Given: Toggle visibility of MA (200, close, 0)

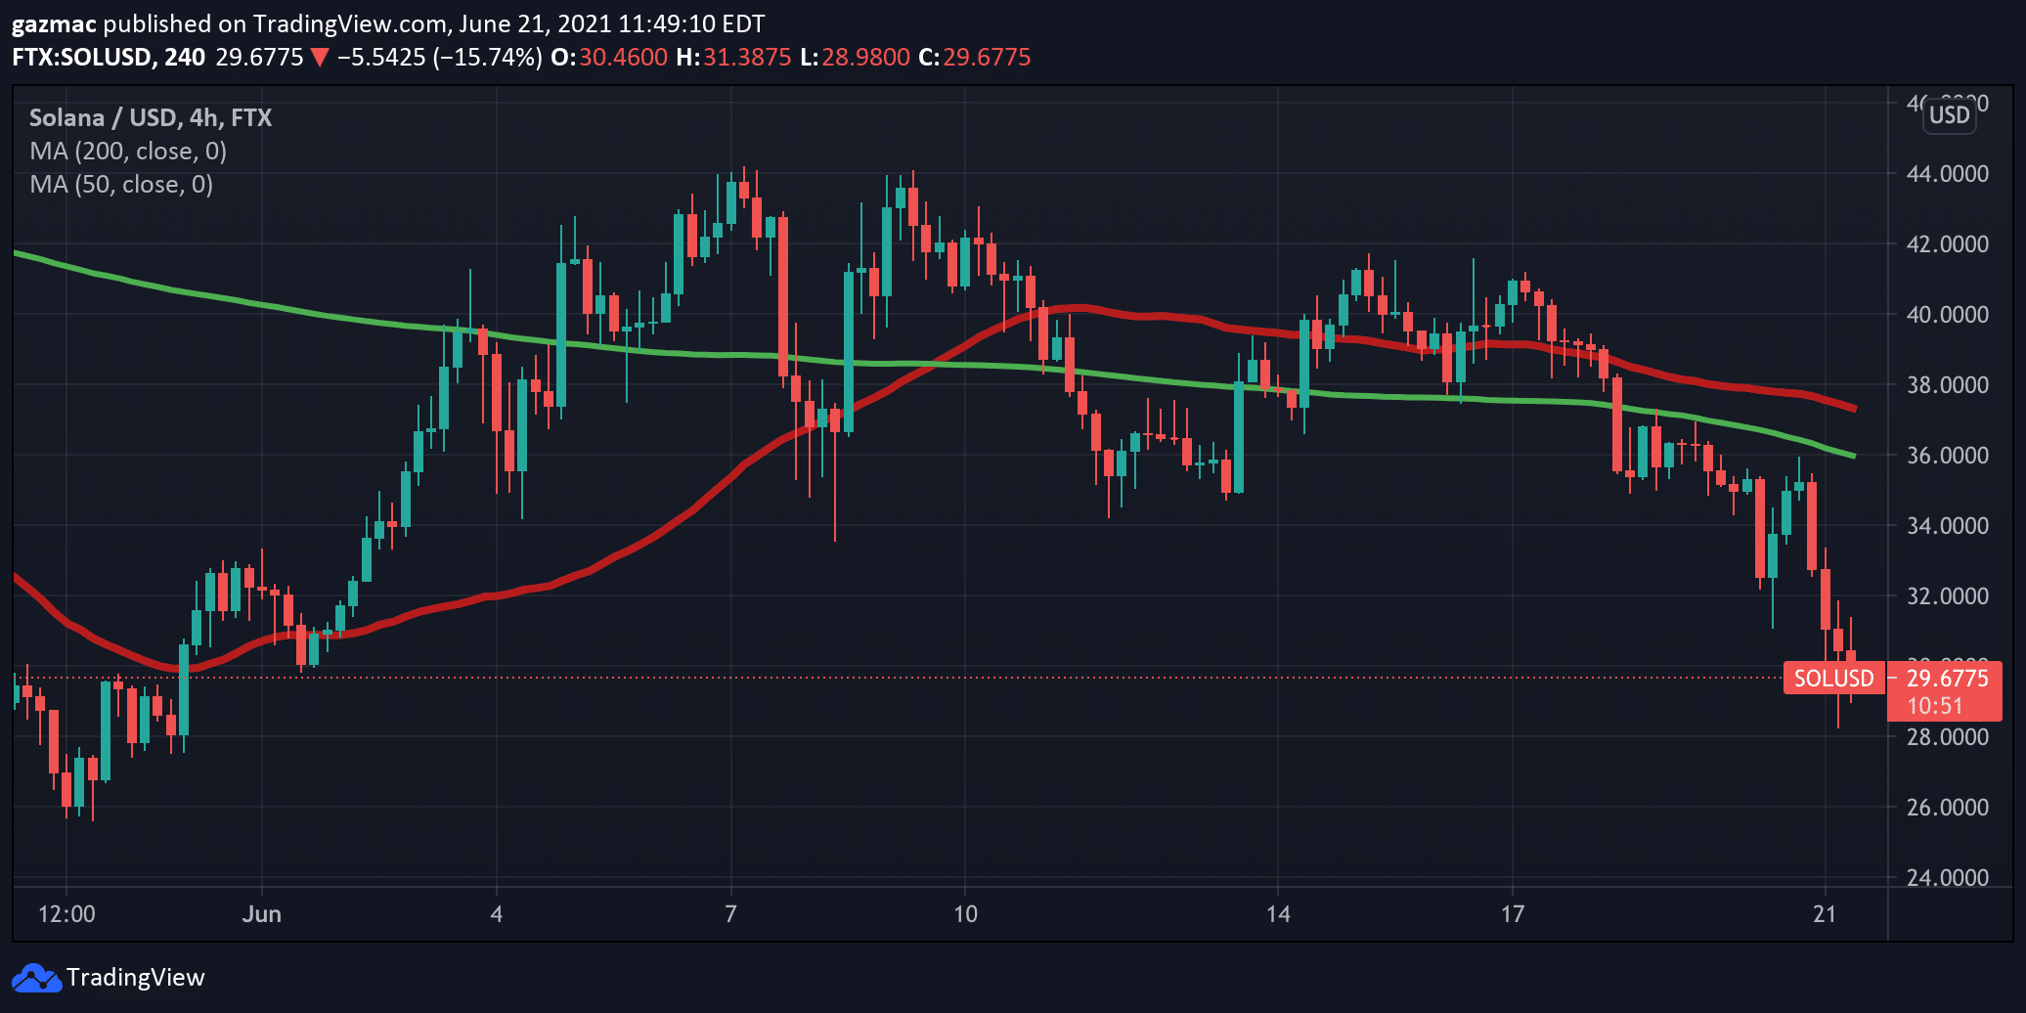Looking at the screenshot, I should click(127, 151).
